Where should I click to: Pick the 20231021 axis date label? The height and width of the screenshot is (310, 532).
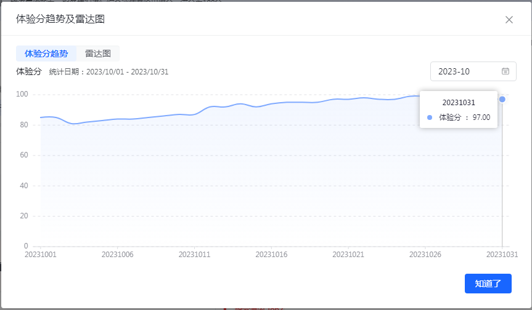point(348,253)
